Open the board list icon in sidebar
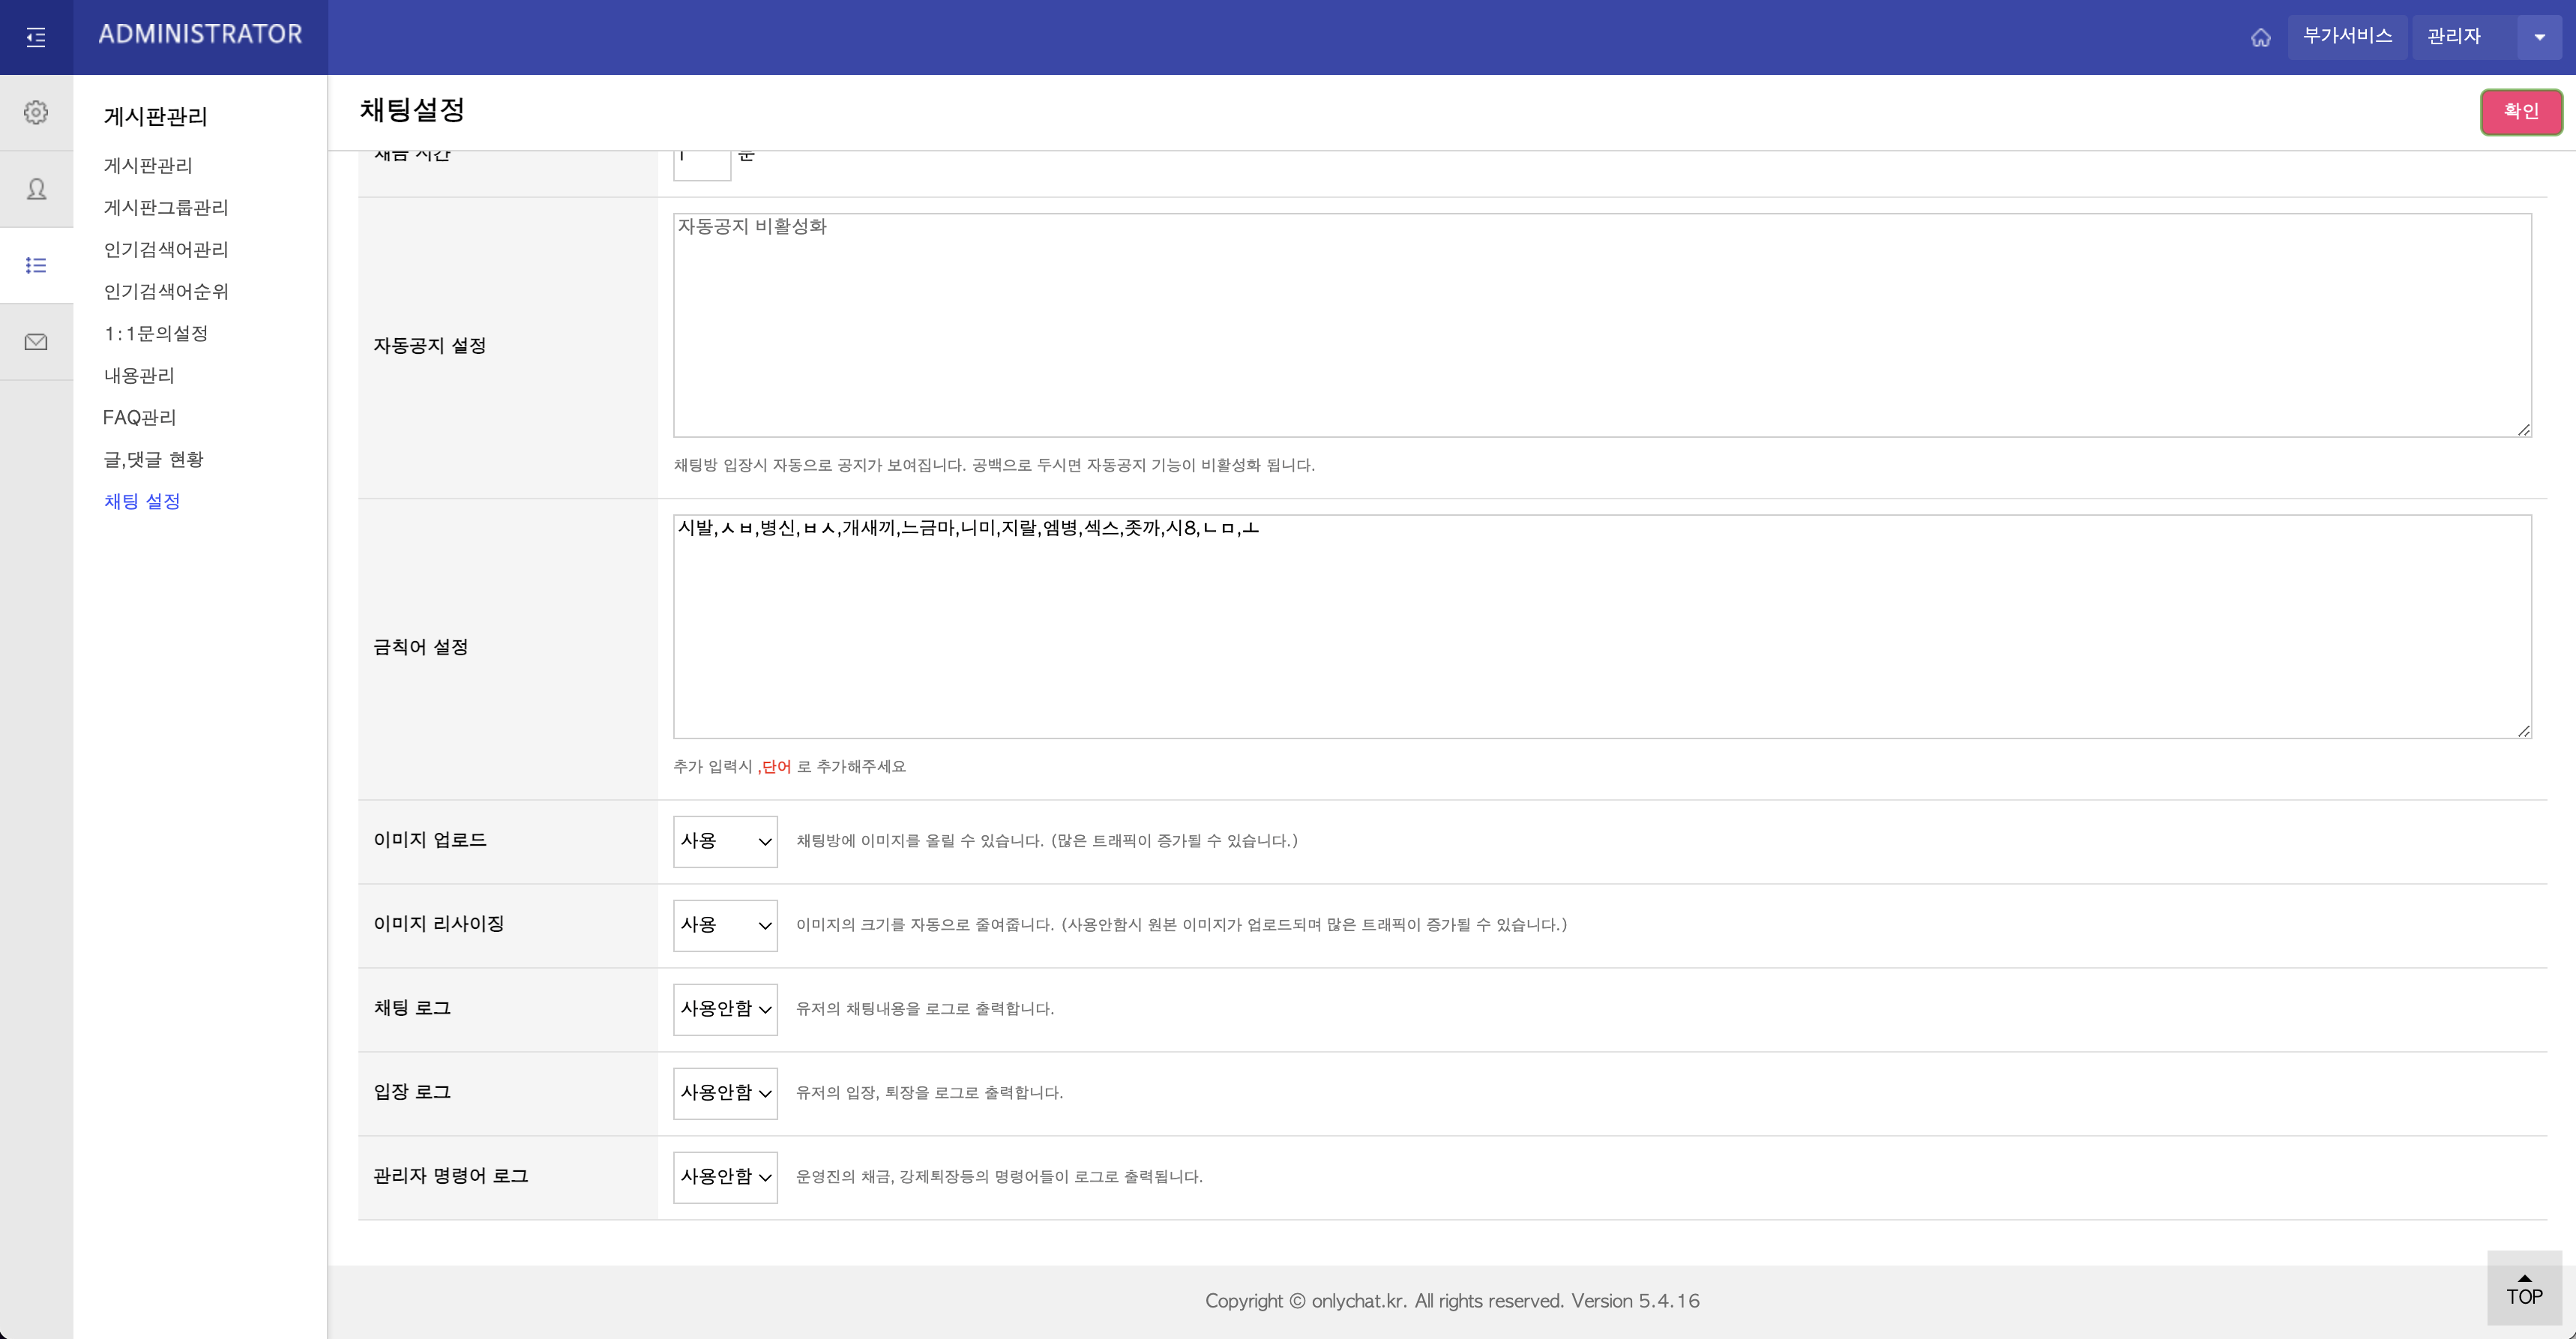2576x1339 pixels. pos(37,265)
